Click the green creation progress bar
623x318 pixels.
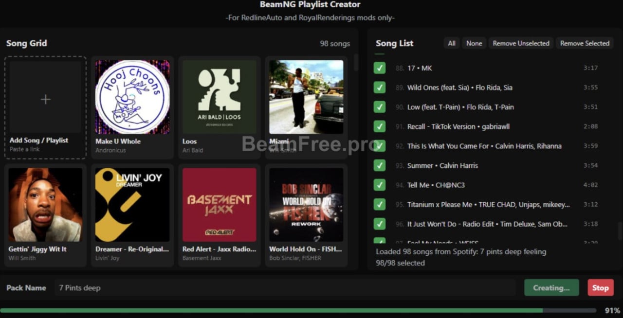(272, 310)
